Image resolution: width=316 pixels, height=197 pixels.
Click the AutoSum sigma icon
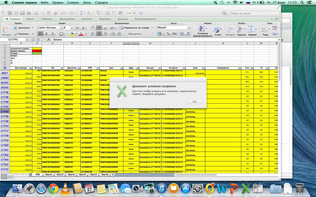[x=81, y=13]
